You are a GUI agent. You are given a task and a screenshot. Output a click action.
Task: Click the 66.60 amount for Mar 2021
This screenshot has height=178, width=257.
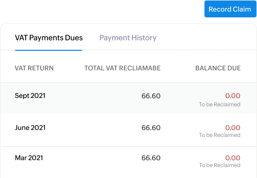[151, 158]
